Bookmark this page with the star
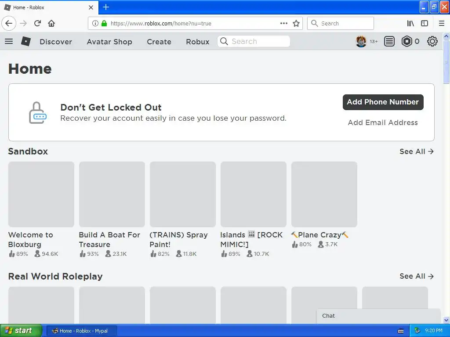This screenshot has width=450, height=337. pos(296,24)
